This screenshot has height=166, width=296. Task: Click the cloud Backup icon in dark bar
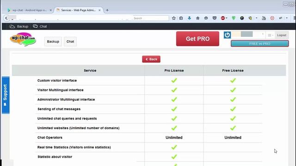coord(12,26)
